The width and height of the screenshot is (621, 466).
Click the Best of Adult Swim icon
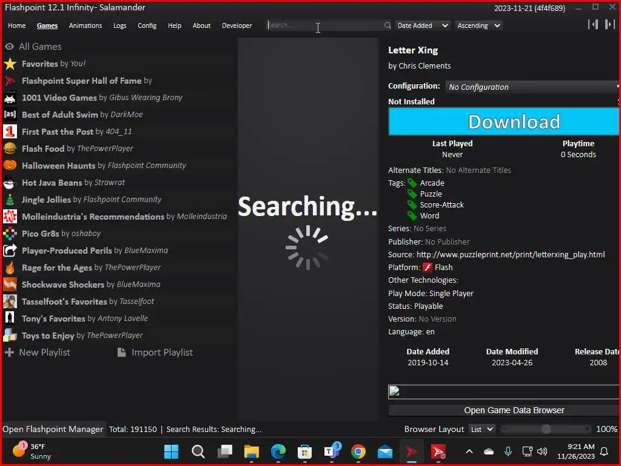10,115
